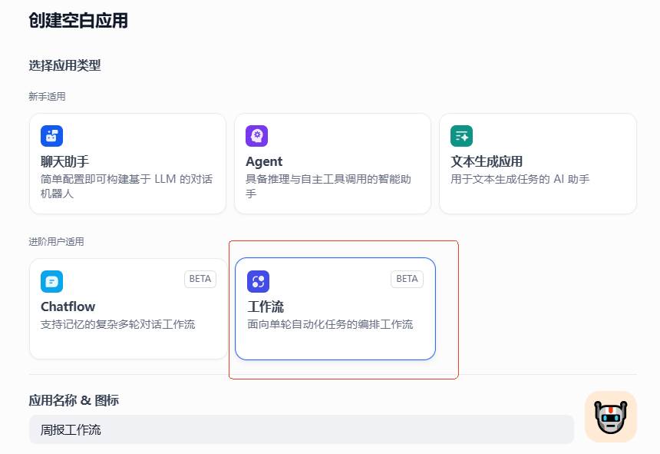The image size is (660, 454).
Task: Click the light-blue Chatflow chat icon
Action: pyautogui.click(x=51, y=281)
